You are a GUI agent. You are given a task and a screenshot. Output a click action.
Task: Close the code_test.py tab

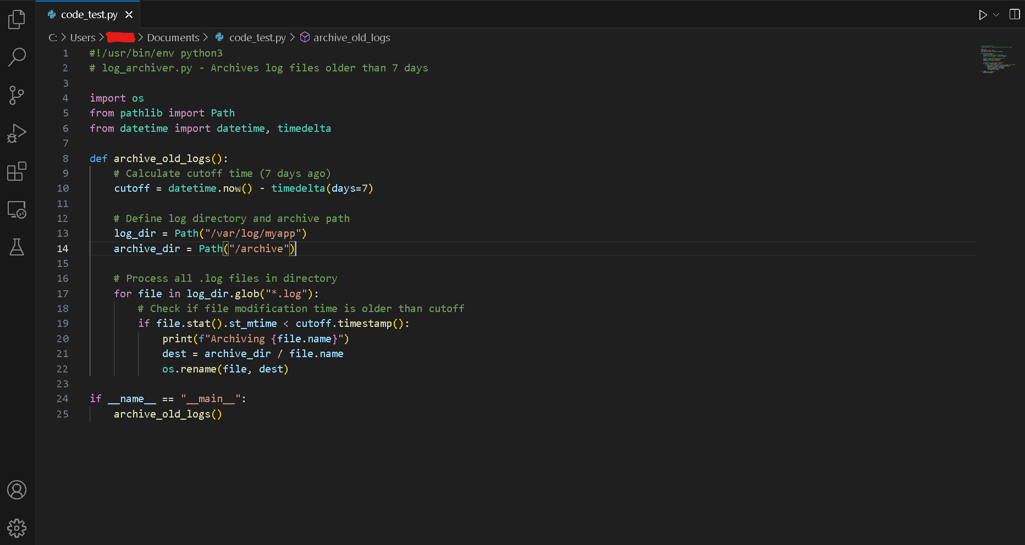[129, 15]
